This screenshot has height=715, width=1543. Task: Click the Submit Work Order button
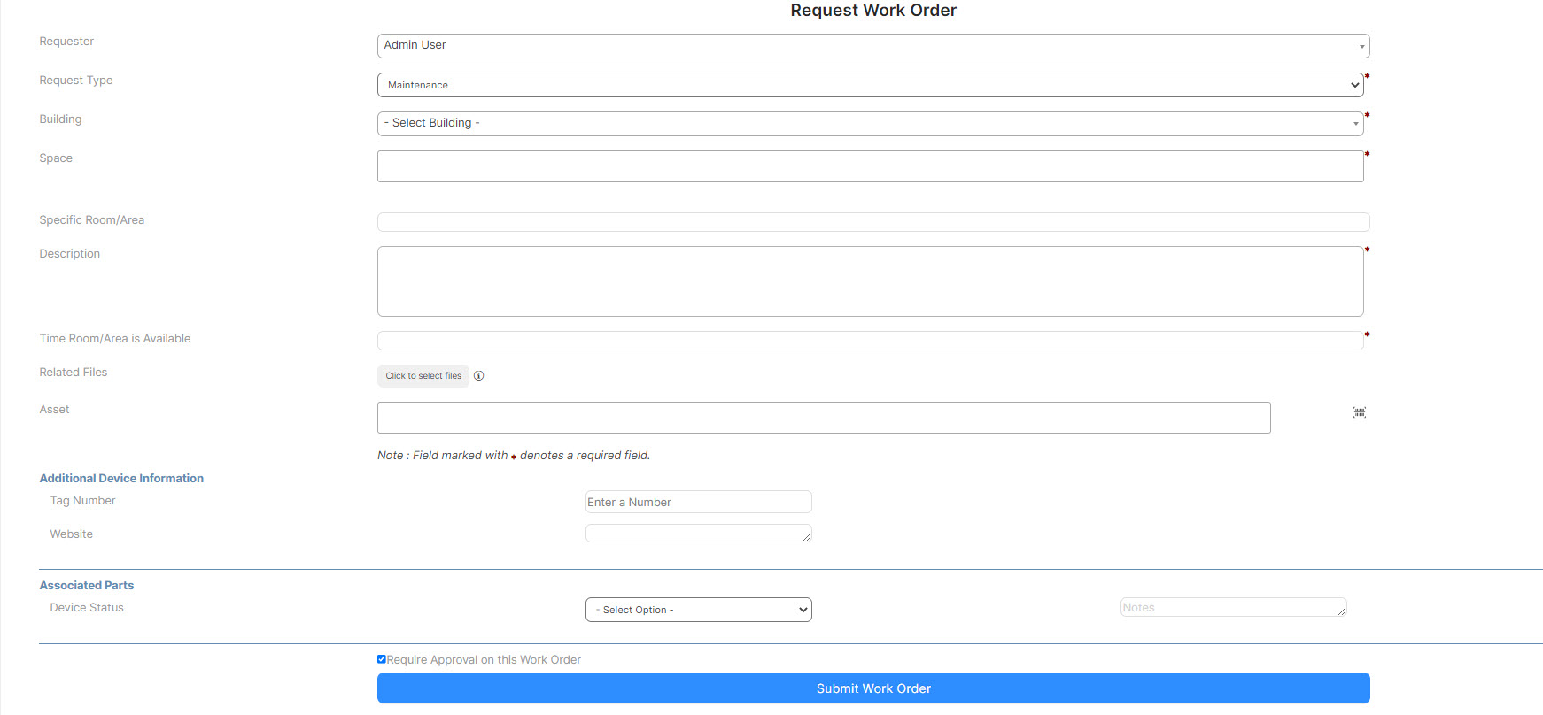click(x=873, y=688)
